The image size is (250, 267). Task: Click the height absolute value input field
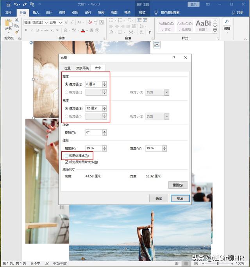tap(94, 84)
